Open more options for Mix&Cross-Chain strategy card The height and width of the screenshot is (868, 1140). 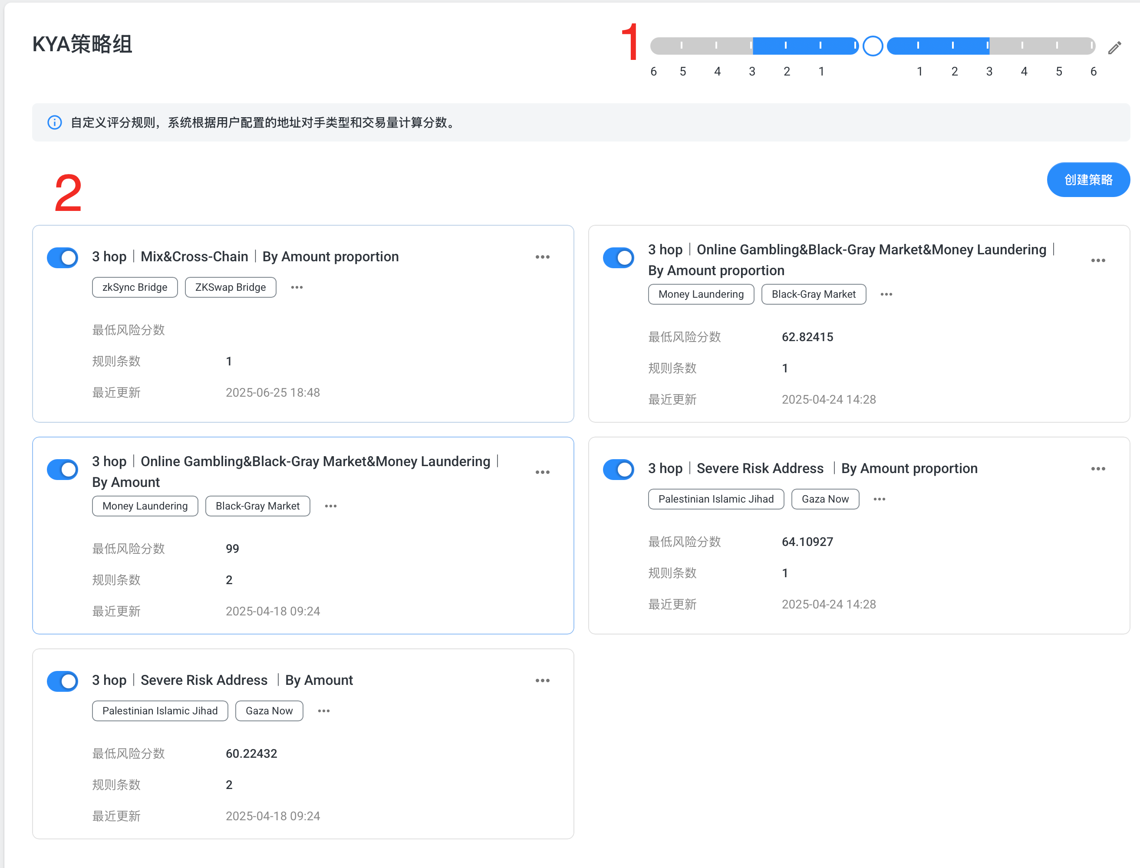542,257
